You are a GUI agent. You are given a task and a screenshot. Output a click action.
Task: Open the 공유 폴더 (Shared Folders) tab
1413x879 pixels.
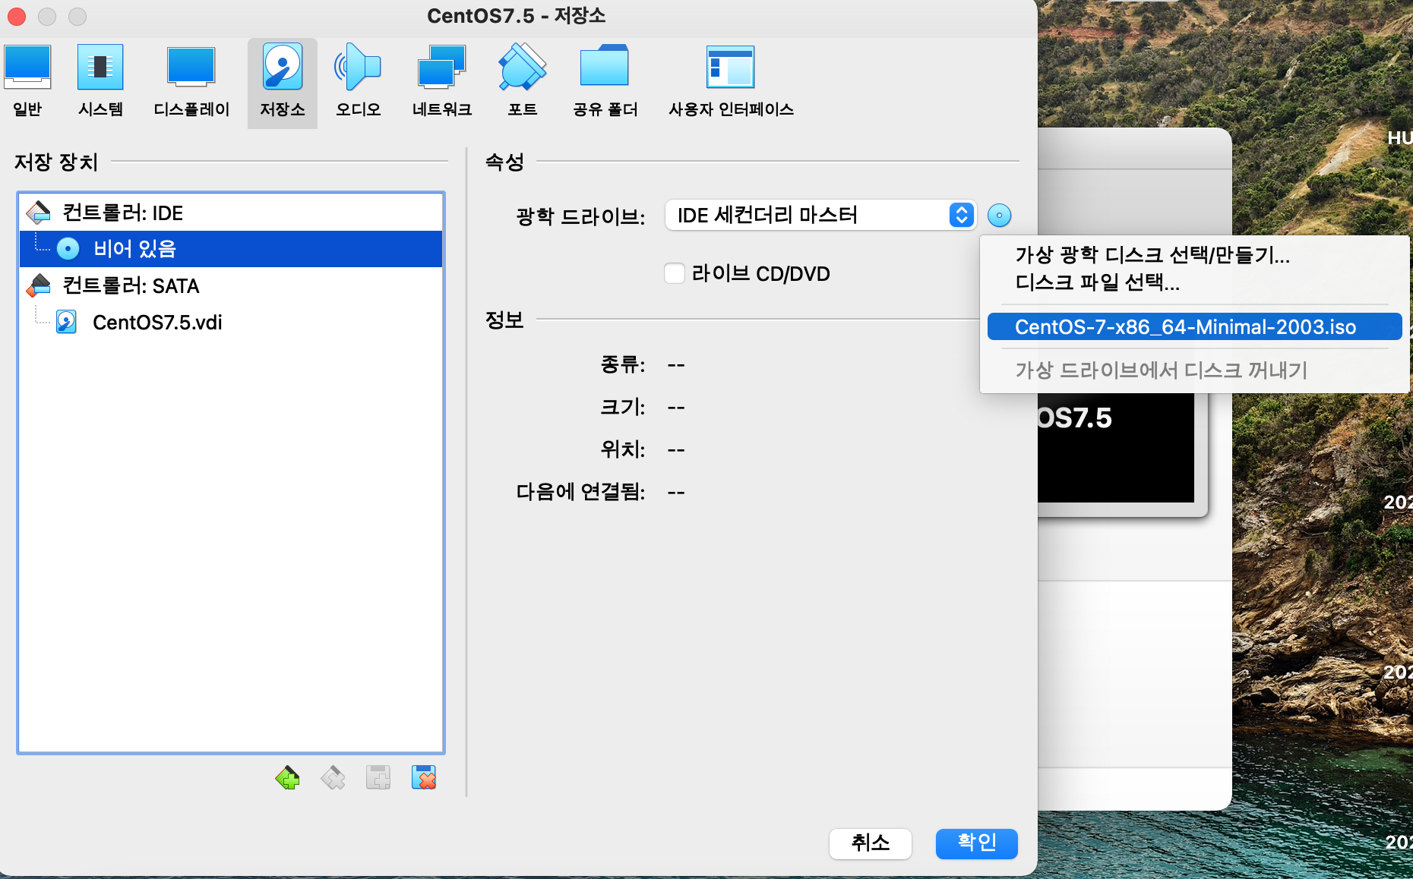tap(605, 82)
